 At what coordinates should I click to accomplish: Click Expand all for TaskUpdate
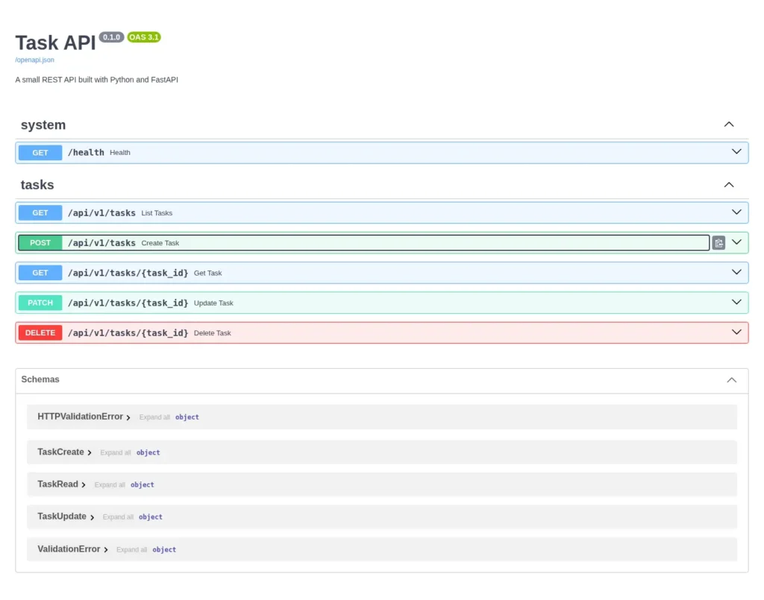coord(118,517)
